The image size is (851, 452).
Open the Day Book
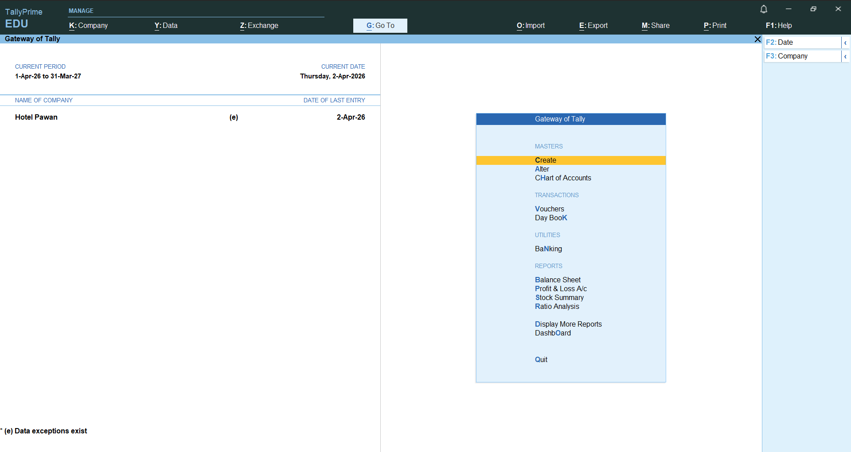coord(551,218)
